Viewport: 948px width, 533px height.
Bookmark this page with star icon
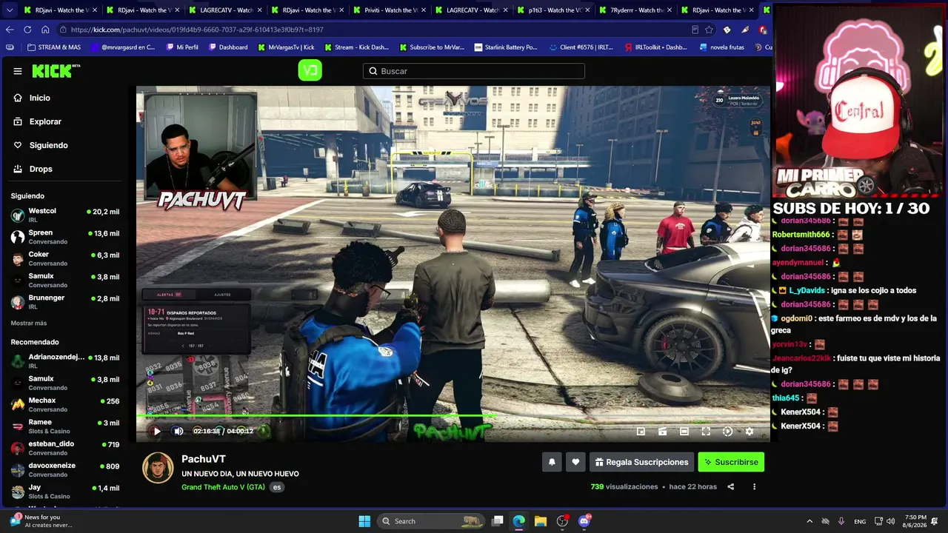709,30
